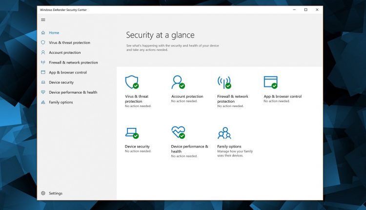This screenshot has height=210, width=366.
Task: Minimize the Security Center window
Action: 294,10
